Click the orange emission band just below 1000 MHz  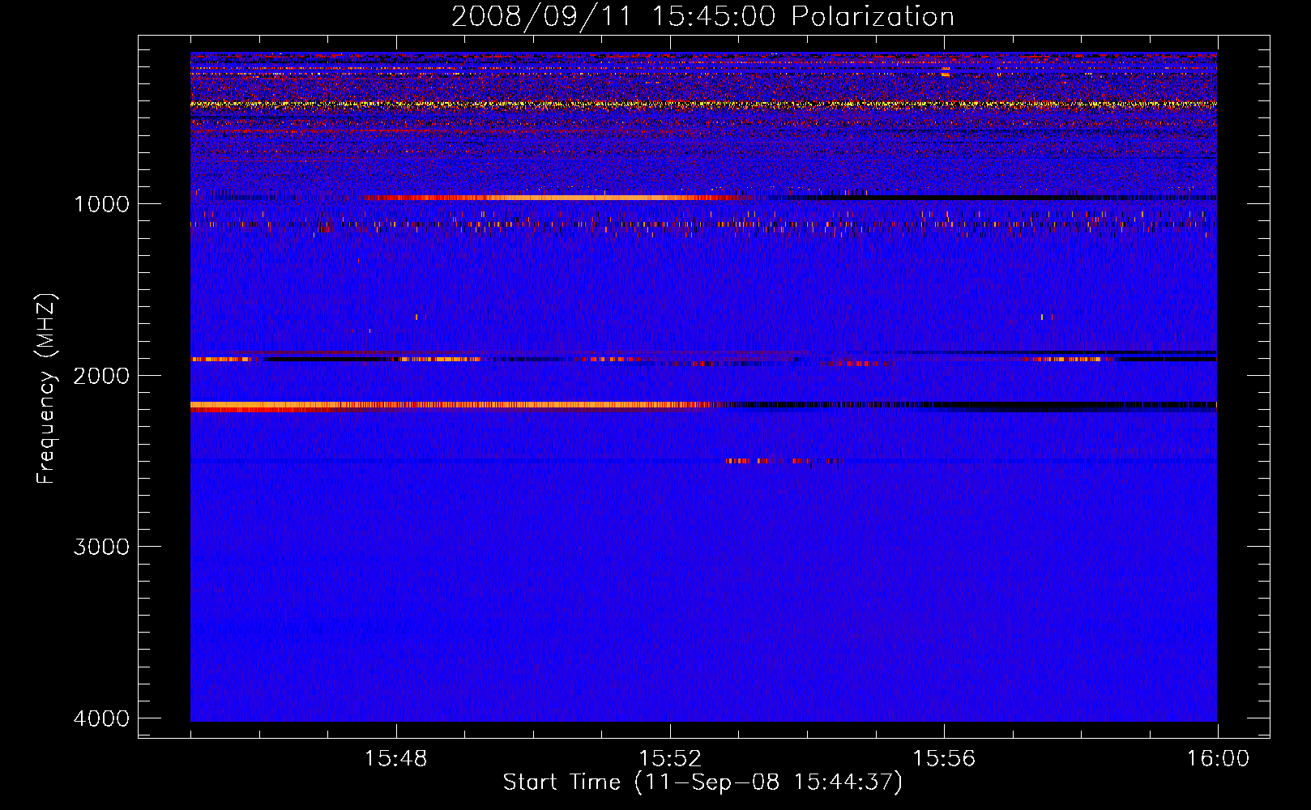click(559, 198)
